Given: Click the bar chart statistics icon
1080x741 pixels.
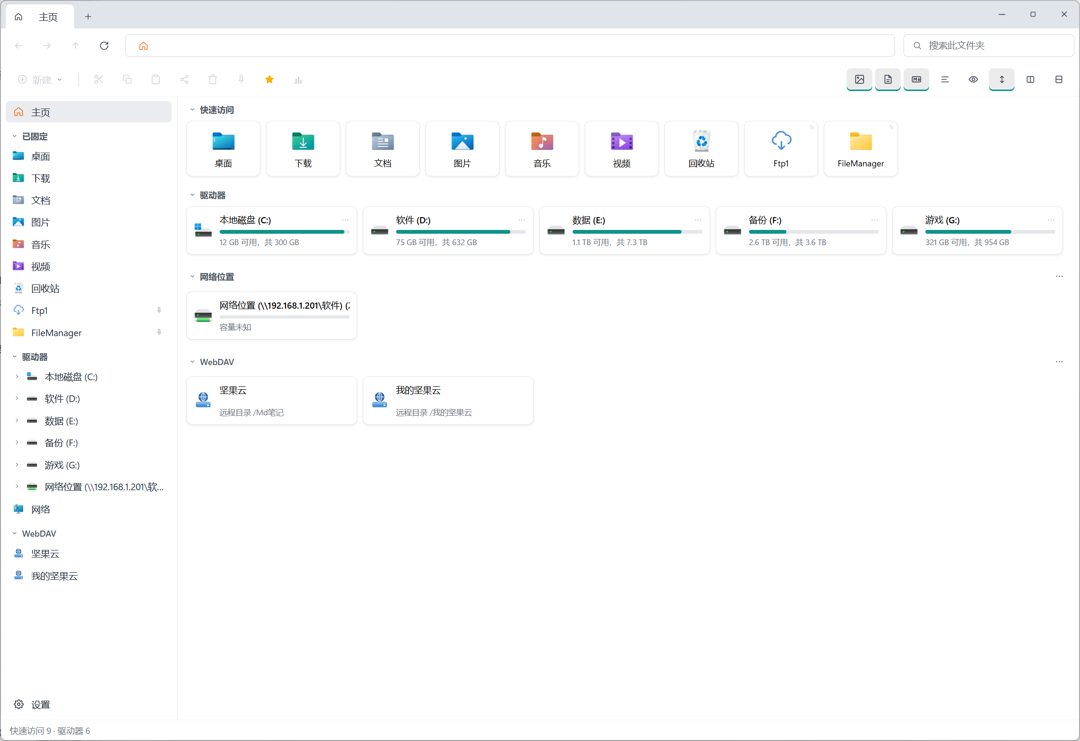Looking at the screenshot, I should pyautogui.click(x=298, y=80).
